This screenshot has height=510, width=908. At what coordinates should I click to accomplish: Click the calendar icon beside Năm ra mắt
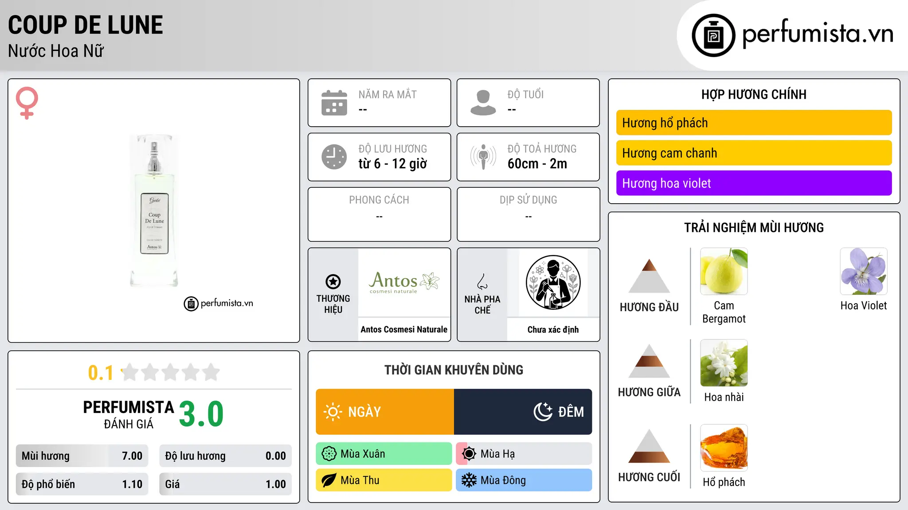(x=334, y=103)
